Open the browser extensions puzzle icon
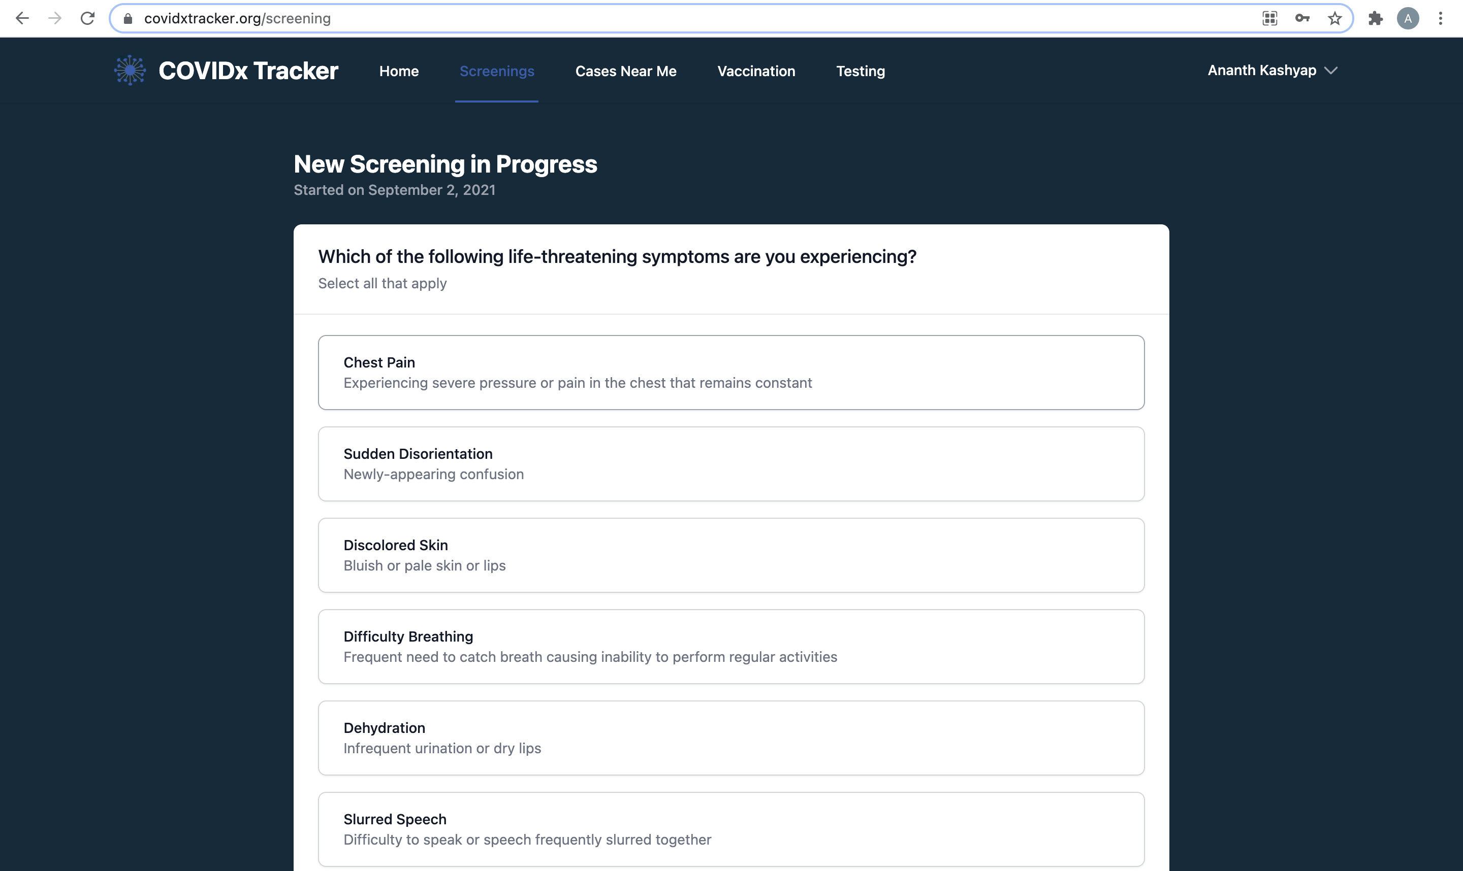1463x871 pixels. pos(1375,18)
